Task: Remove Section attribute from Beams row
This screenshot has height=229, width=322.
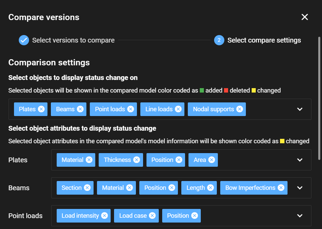Action: click(x=87, y=188)
